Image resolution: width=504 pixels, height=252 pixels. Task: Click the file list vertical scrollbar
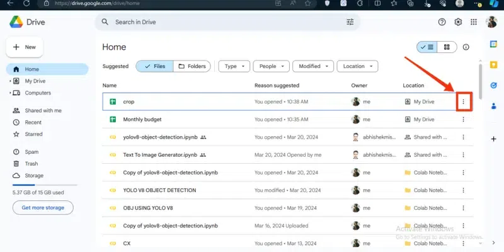[x=481, y=81]
